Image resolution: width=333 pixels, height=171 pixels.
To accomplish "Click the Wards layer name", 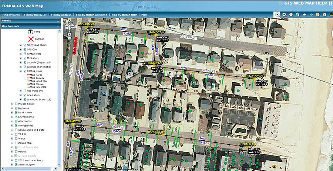I will [x=22, y=138].
